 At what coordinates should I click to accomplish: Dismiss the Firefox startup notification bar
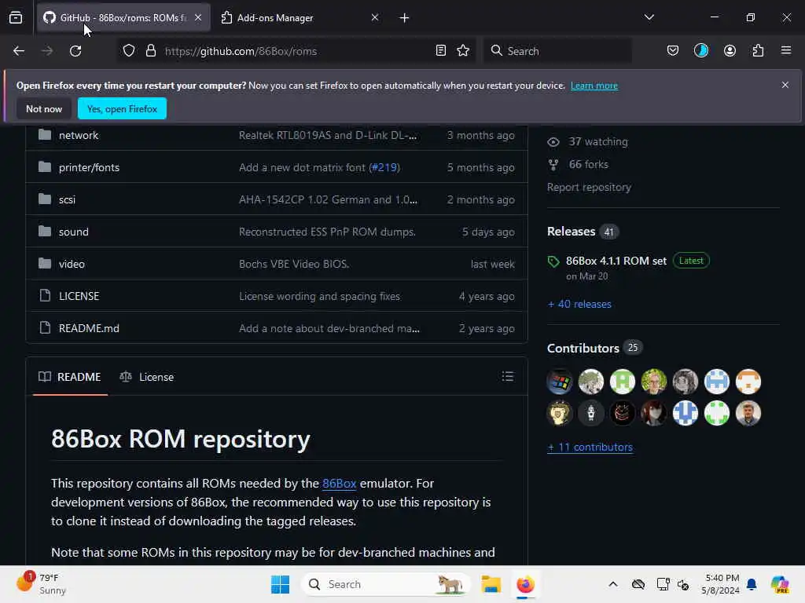pyautogui.click(x=785, y=85)
